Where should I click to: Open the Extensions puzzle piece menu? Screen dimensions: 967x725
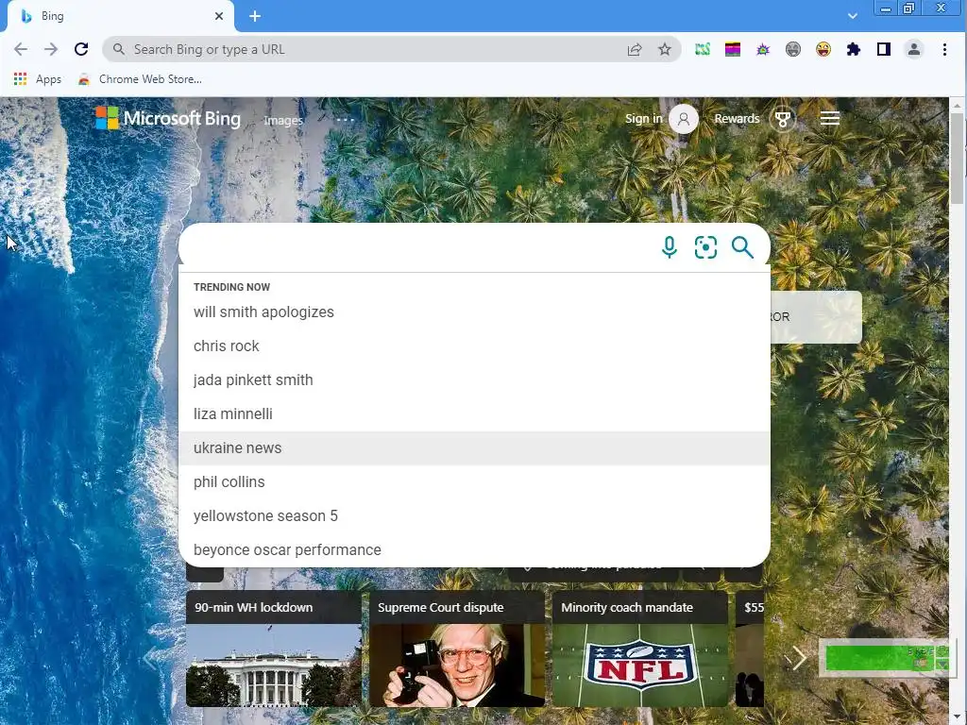pos(854,49)
